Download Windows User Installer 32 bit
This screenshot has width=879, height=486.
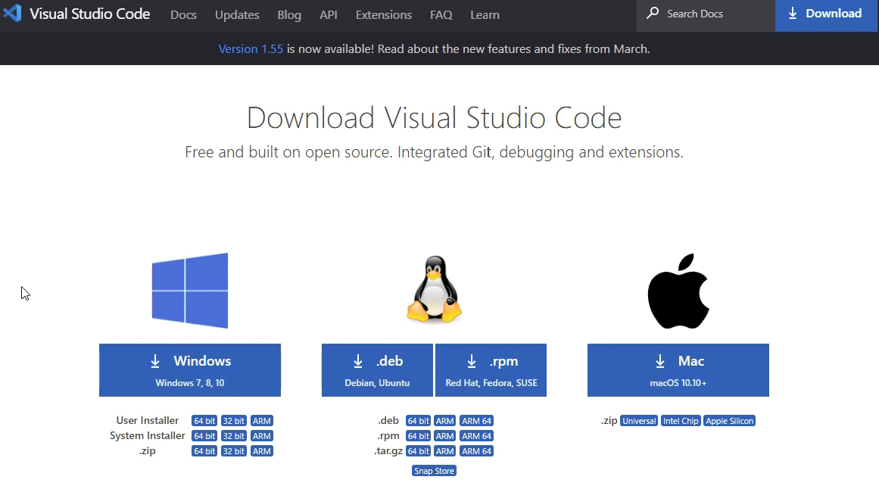tap(234, 420)
